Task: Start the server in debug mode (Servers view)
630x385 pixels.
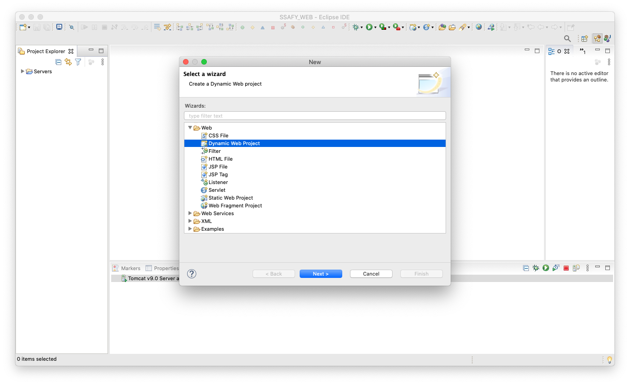Action: pos(536,268)
